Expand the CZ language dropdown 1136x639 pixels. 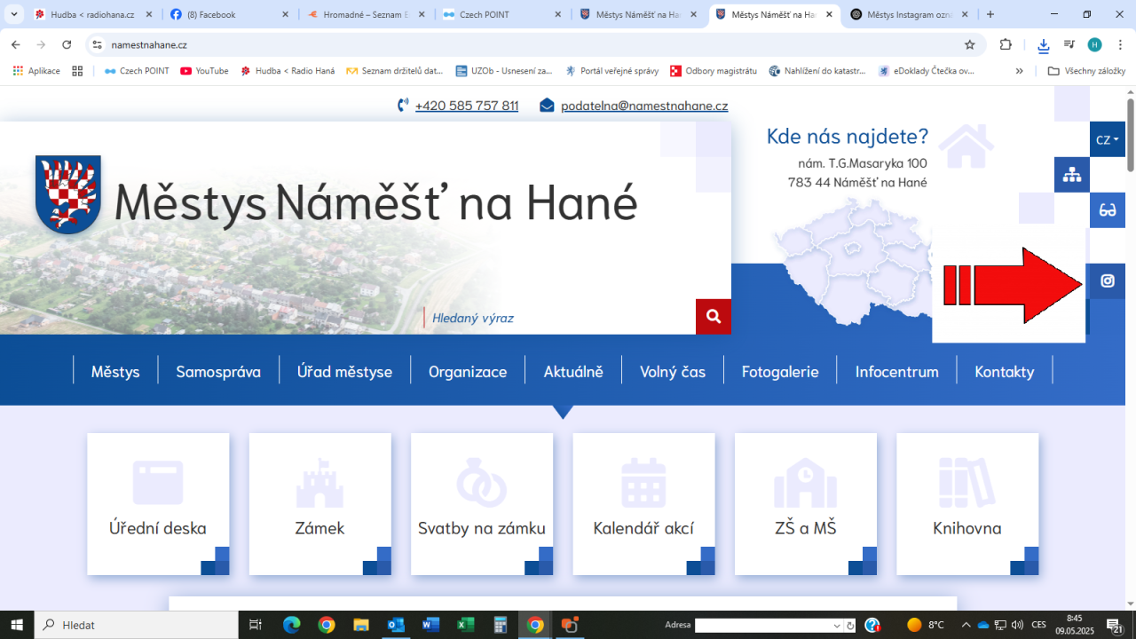click(1107, 139)
